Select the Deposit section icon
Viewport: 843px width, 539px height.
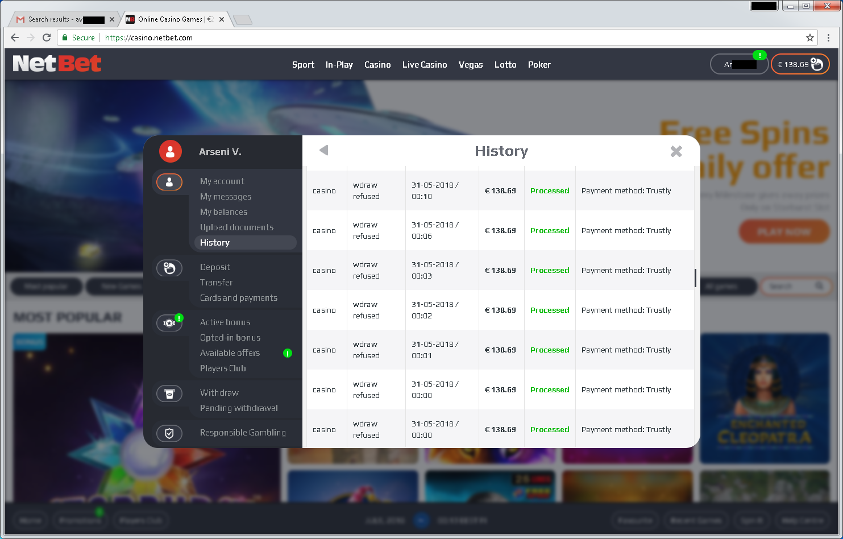click(x=169, y=268)
